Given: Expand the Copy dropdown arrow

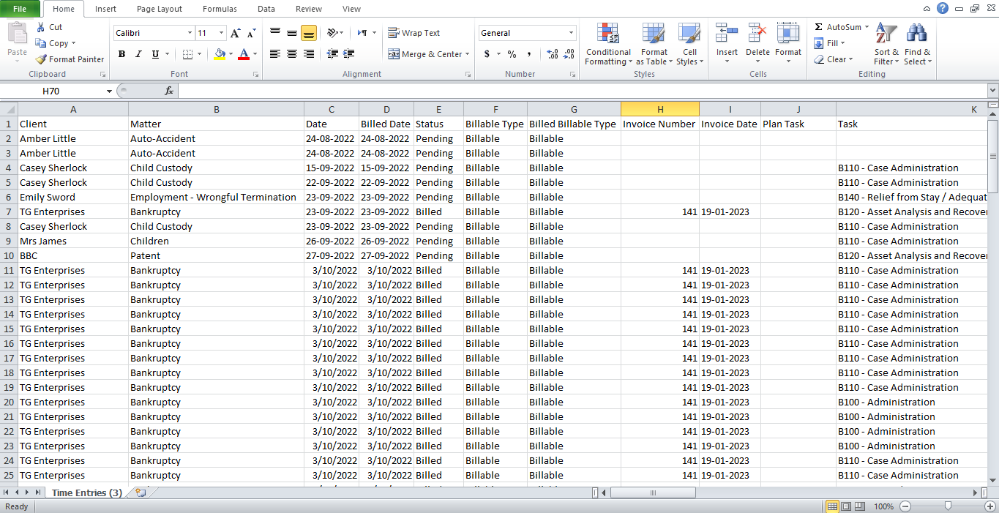Looking at the screenshot, I should click(73, 43).
